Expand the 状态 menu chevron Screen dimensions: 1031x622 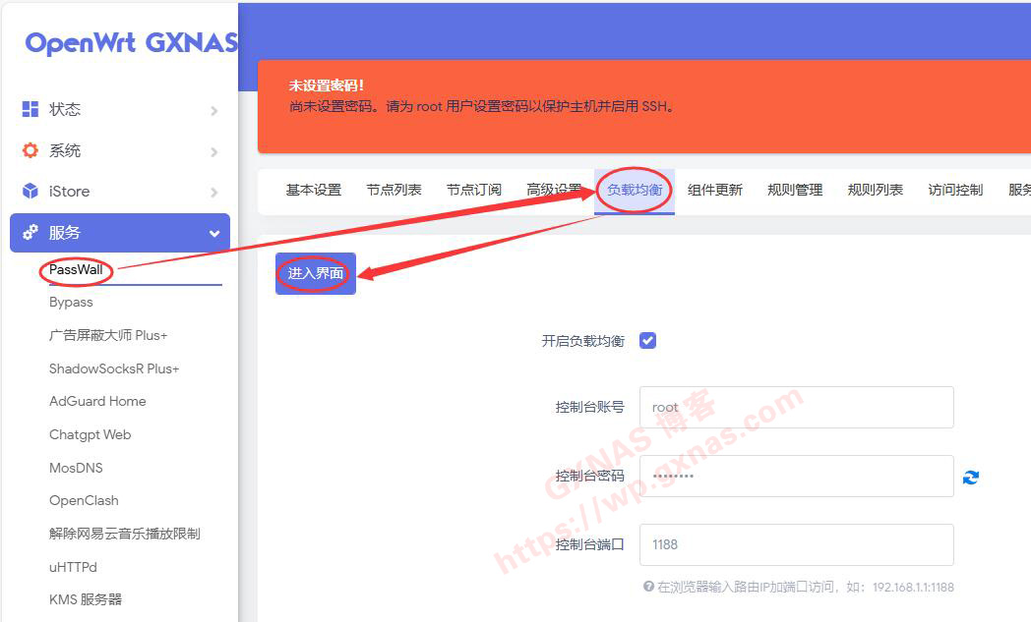click(x=213, y=110)
